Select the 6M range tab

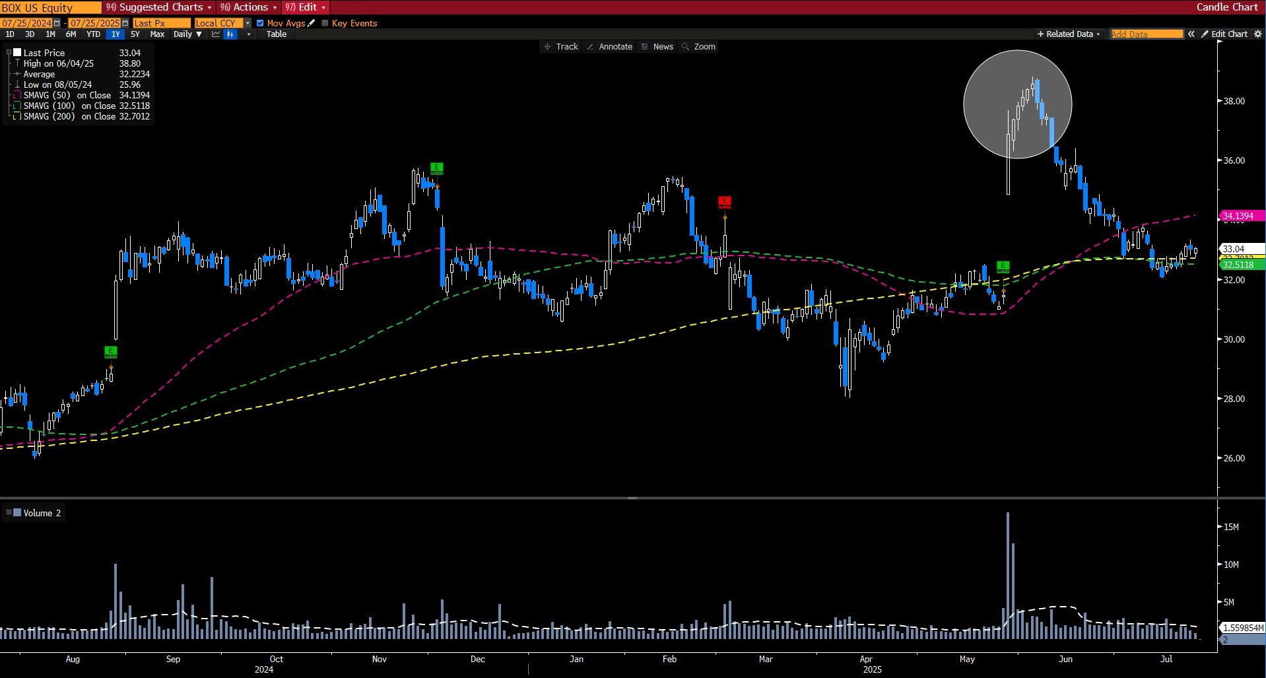(x=71, y=34)
